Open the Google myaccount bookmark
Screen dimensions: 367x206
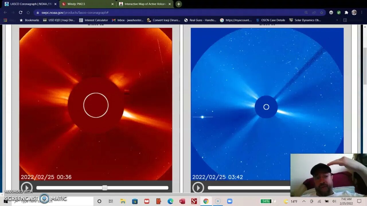pos(236,20)
